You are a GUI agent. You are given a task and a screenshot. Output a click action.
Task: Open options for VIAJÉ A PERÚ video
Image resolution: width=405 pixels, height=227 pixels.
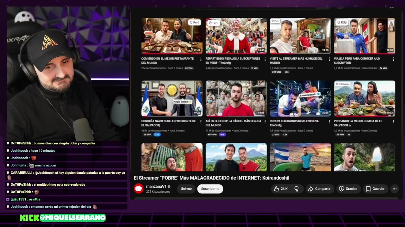[x=393, y=59]
